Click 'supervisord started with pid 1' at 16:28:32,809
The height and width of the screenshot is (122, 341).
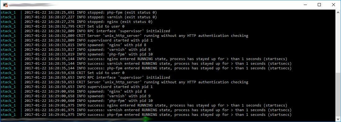(x=76, y=40)
